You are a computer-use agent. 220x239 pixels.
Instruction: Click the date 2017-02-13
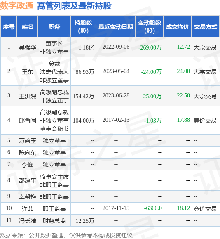[116, 120]
